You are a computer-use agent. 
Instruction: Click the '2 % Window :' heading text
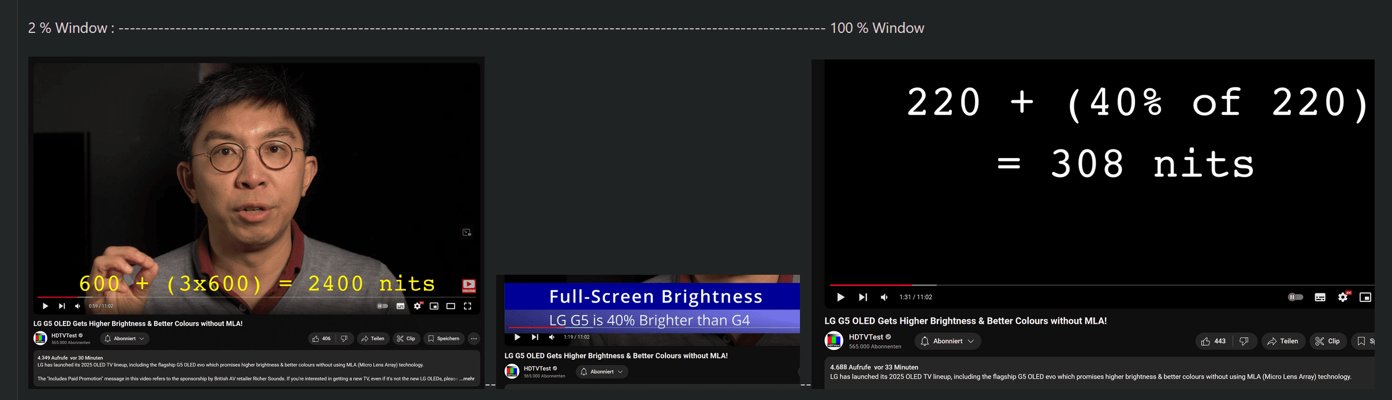coord(71,28)
